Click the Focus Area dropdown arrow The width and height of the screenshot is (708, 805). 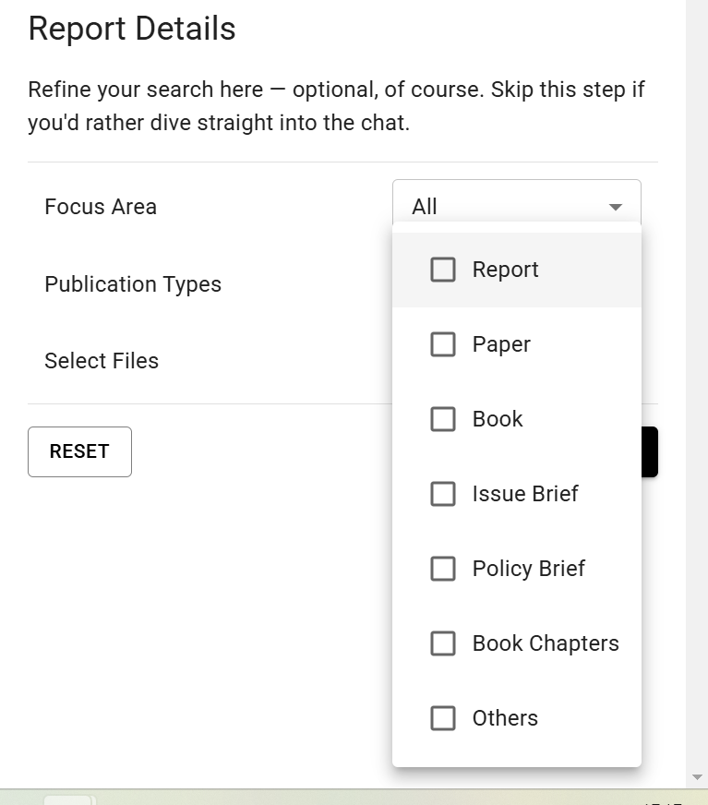pyautogui.click(x=616, y=207)
